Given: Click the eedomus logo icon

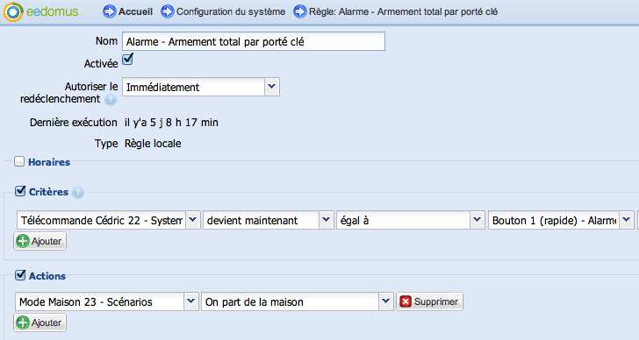Looking at the screenshot, I should [x=13, y=11].
